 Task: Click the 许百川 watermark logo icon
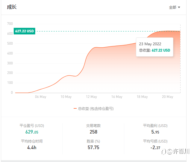[x=164, y=152]
